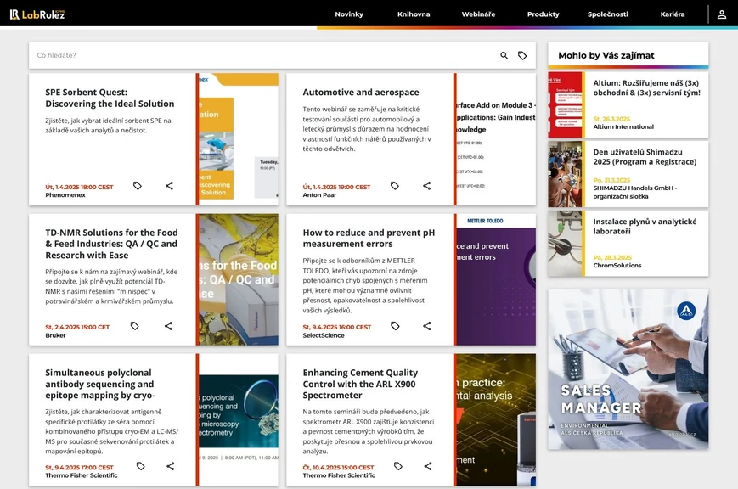Open the user account icon top right
Viewport: 738px width, 489px height.
(721, 14)
